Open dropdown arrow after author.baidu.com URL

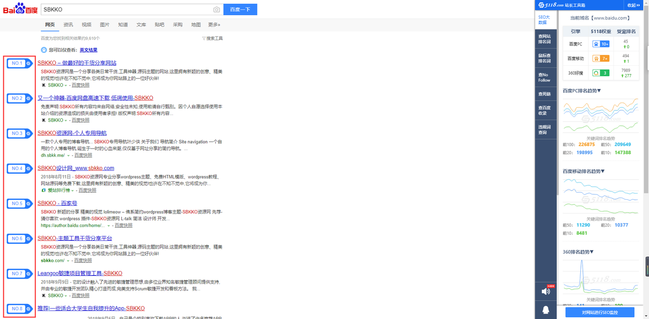[x=109, y=226]
